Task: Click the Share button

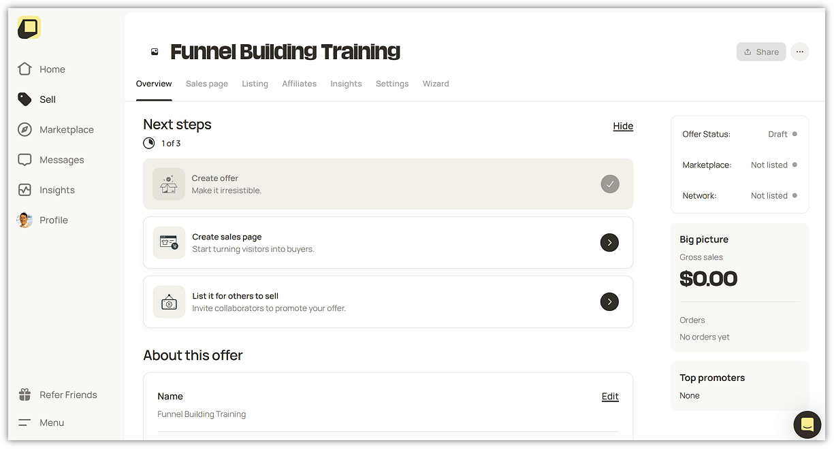Action: 761,51
